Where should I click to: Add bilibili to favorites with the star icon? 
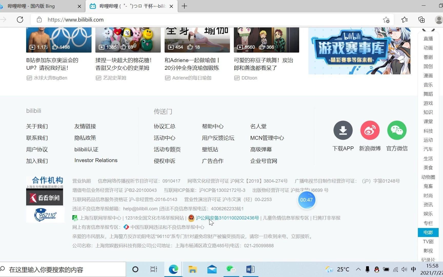386,19
